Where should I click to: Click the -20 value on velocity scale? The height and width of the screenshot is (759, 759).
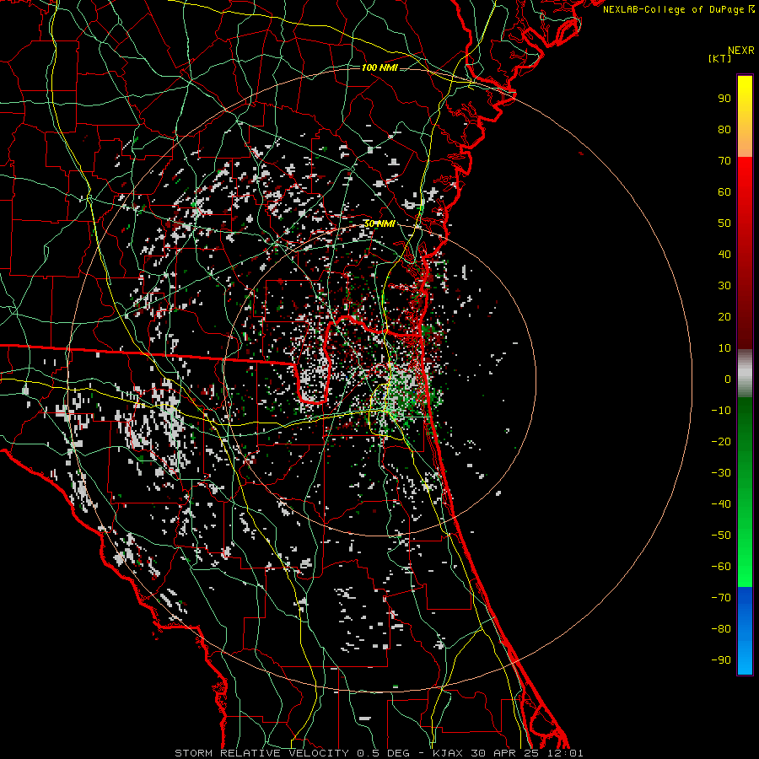[x=721, y=441]
